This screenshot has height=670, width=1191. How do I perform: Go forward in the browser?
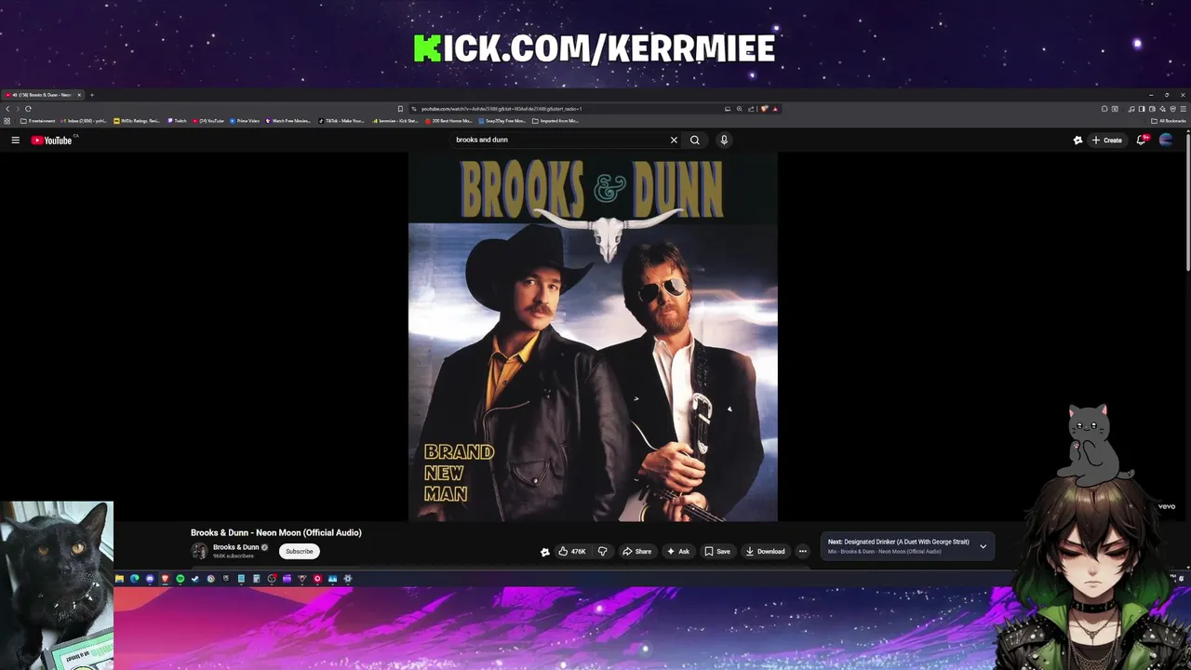[18, 109]
